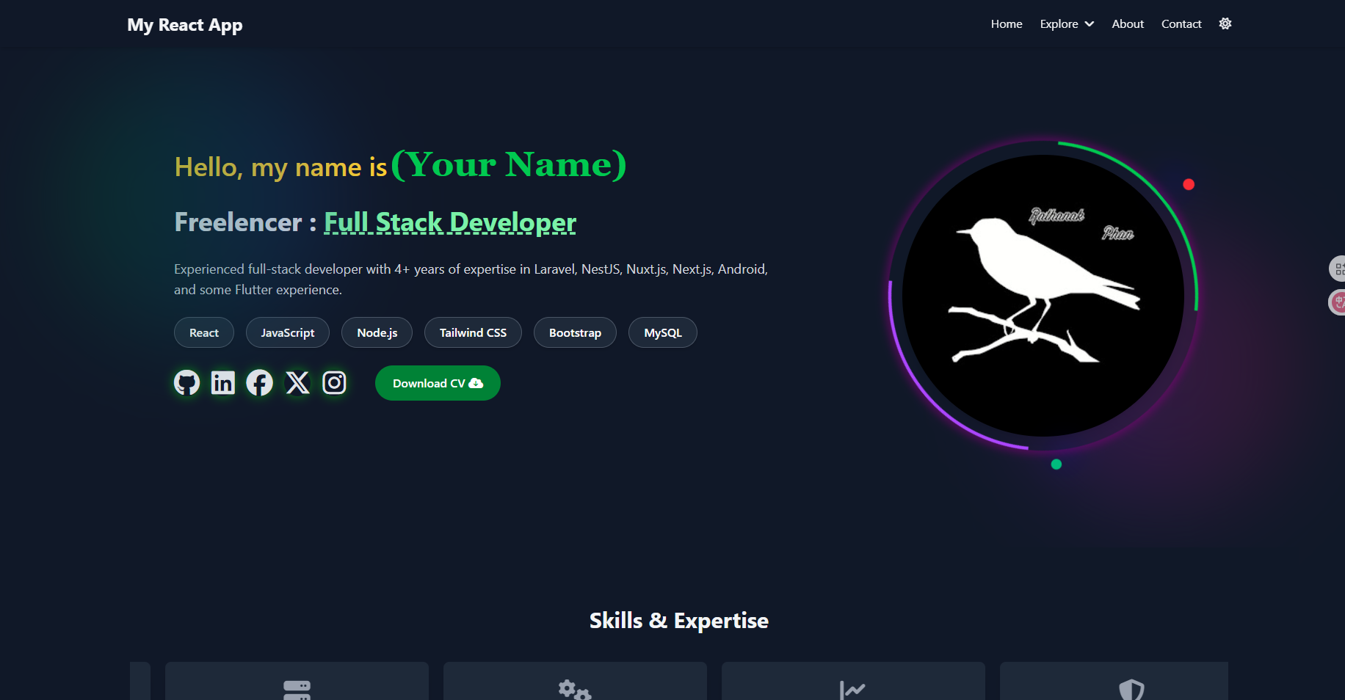Image resolution: width=1345 pixels, height=700 pixels.
Task: Go to the Home nav item
Action: click(1006, 23)
